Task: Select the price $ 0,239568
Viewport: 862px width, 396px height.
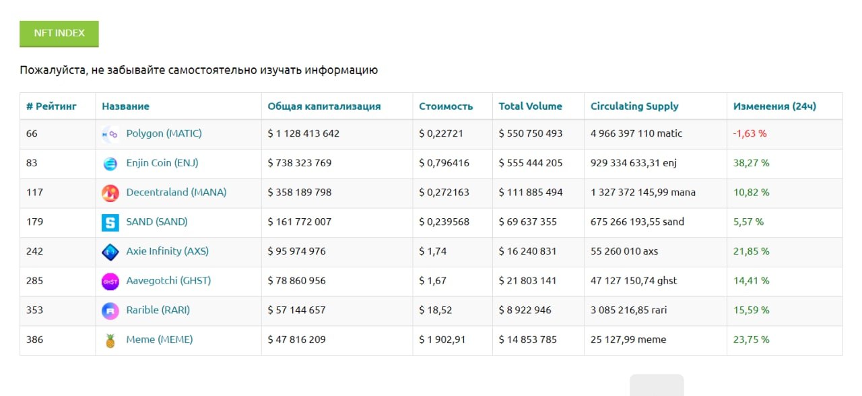Action: click(444, 222)
